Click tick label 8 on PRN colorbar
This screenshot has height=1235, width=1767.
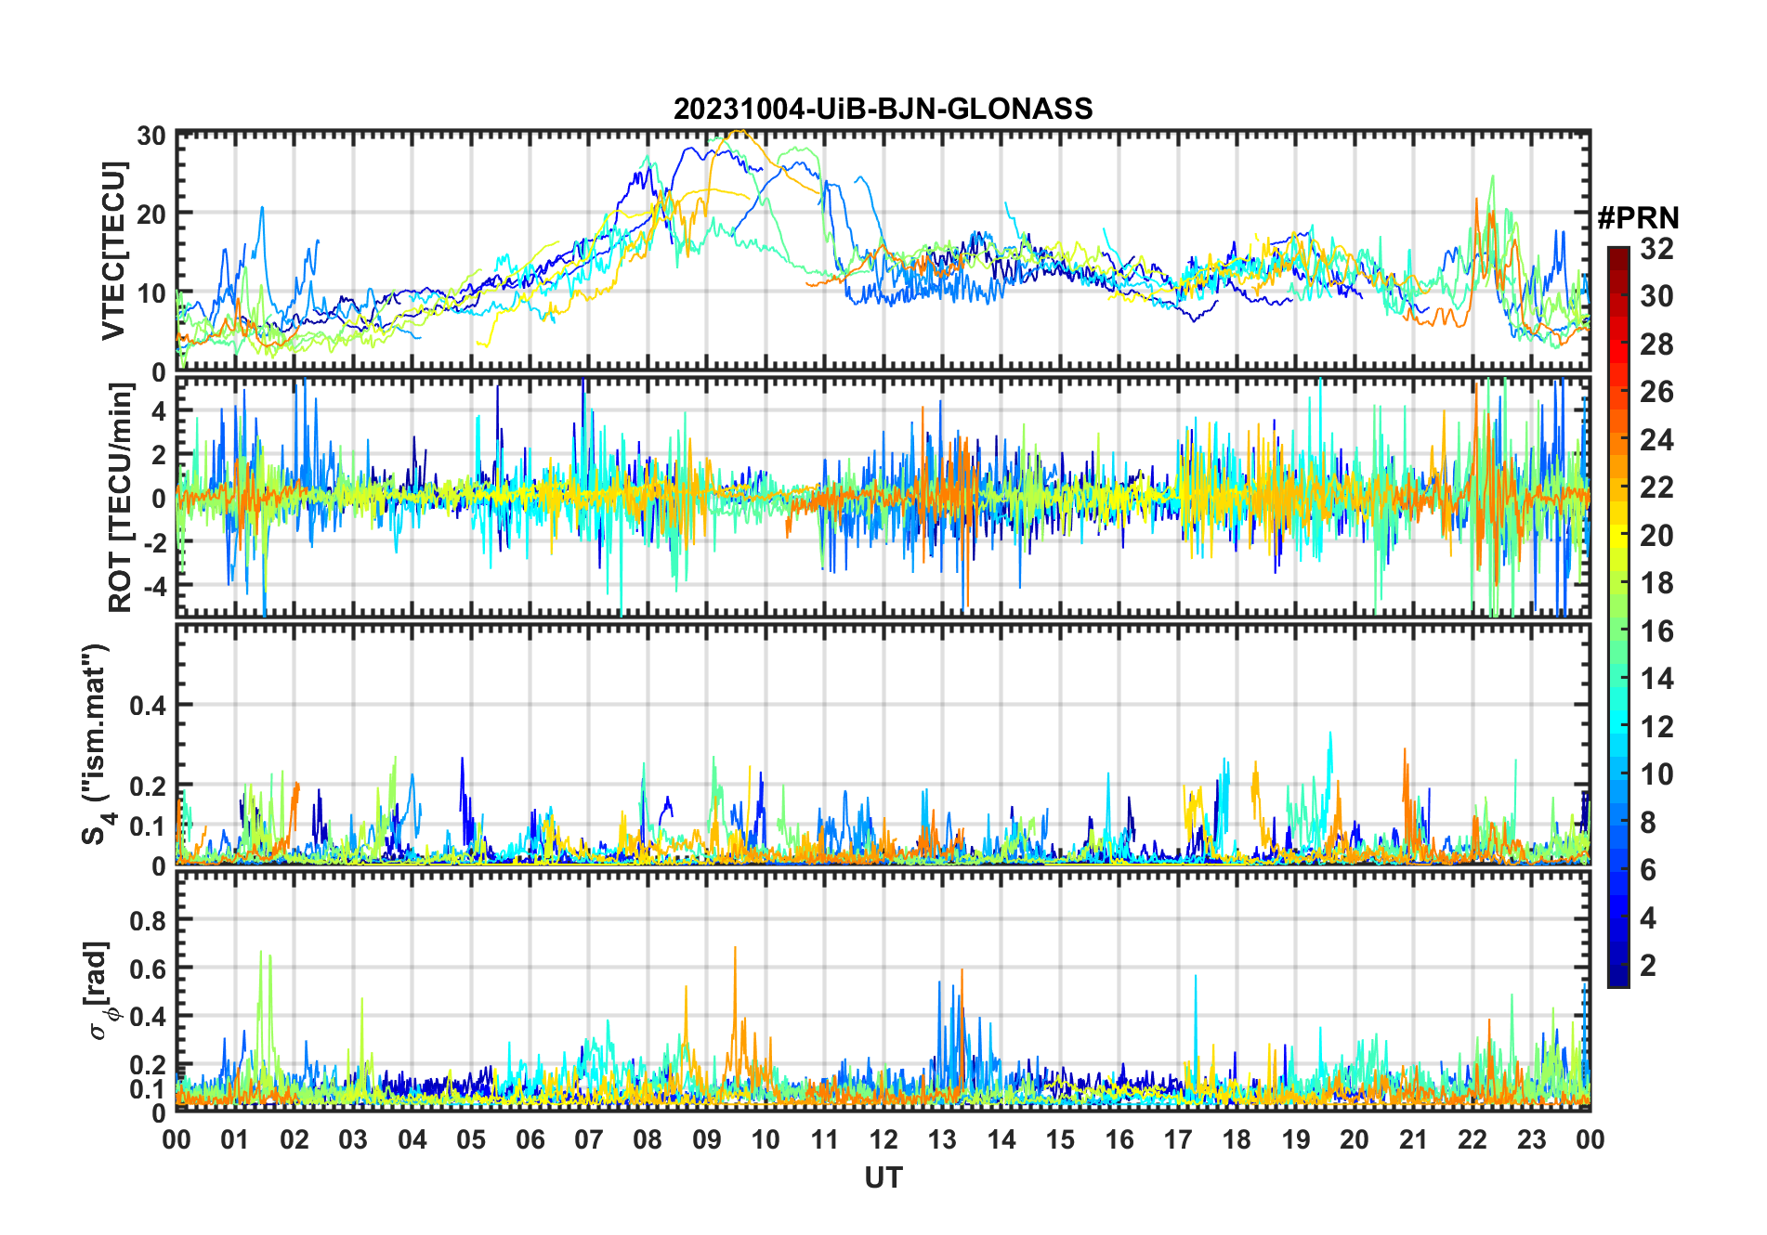pos(1648,823)
